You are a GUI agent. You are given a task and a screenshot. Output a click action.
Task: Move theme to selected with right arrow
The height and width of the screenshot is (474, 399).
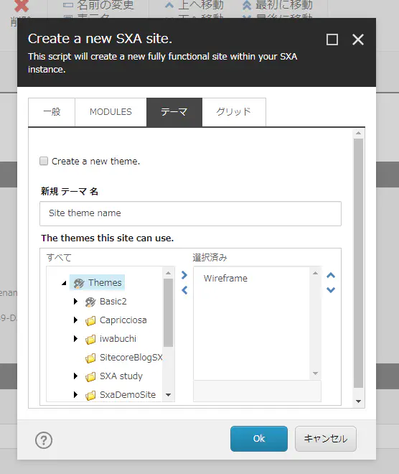click(184, 275)
